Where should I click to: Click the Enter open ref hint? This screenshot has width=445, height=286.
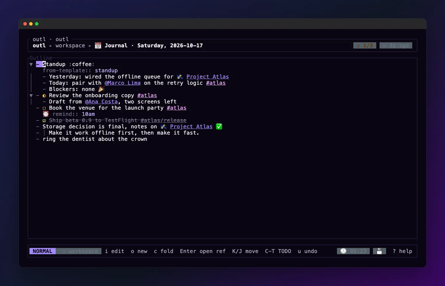[x=203, y=251]
